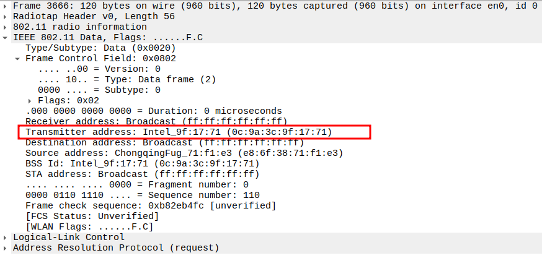This screenshot has height=258, width=542.
Task: Expand 802.11 radio information section
Action: pyautogui.click(x=6, y=27)
